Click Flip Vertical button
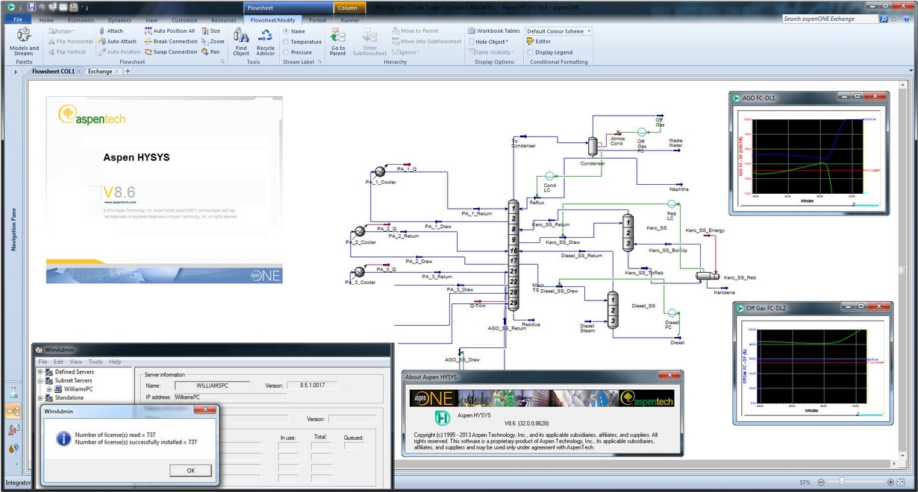The image size is (918, 492). [x=66, y=52]
